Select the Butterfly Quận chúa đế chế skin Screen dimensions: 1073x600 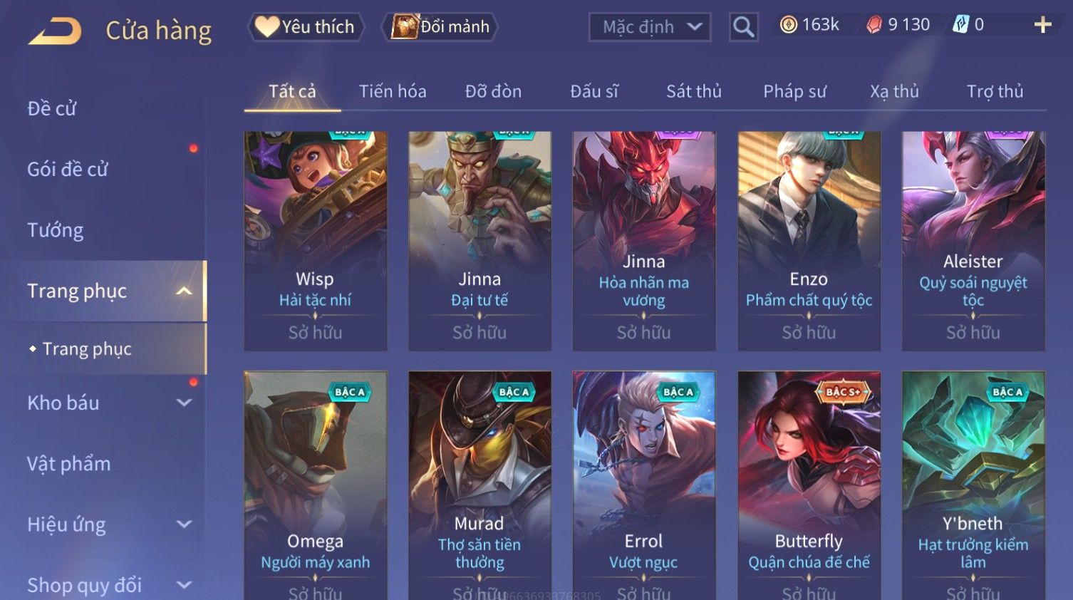[809, 485]
